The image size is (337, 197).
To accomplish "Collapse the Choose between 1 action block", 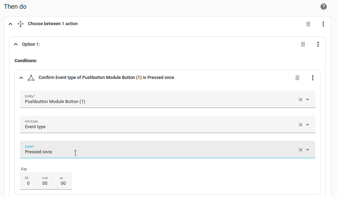I will 10,24.
